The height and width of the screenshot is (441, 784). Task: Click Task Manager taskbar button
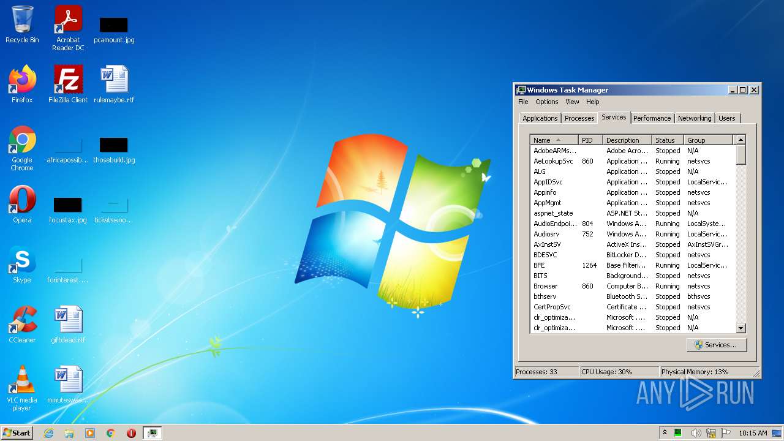pyautogui.click(x=152, y=433)
